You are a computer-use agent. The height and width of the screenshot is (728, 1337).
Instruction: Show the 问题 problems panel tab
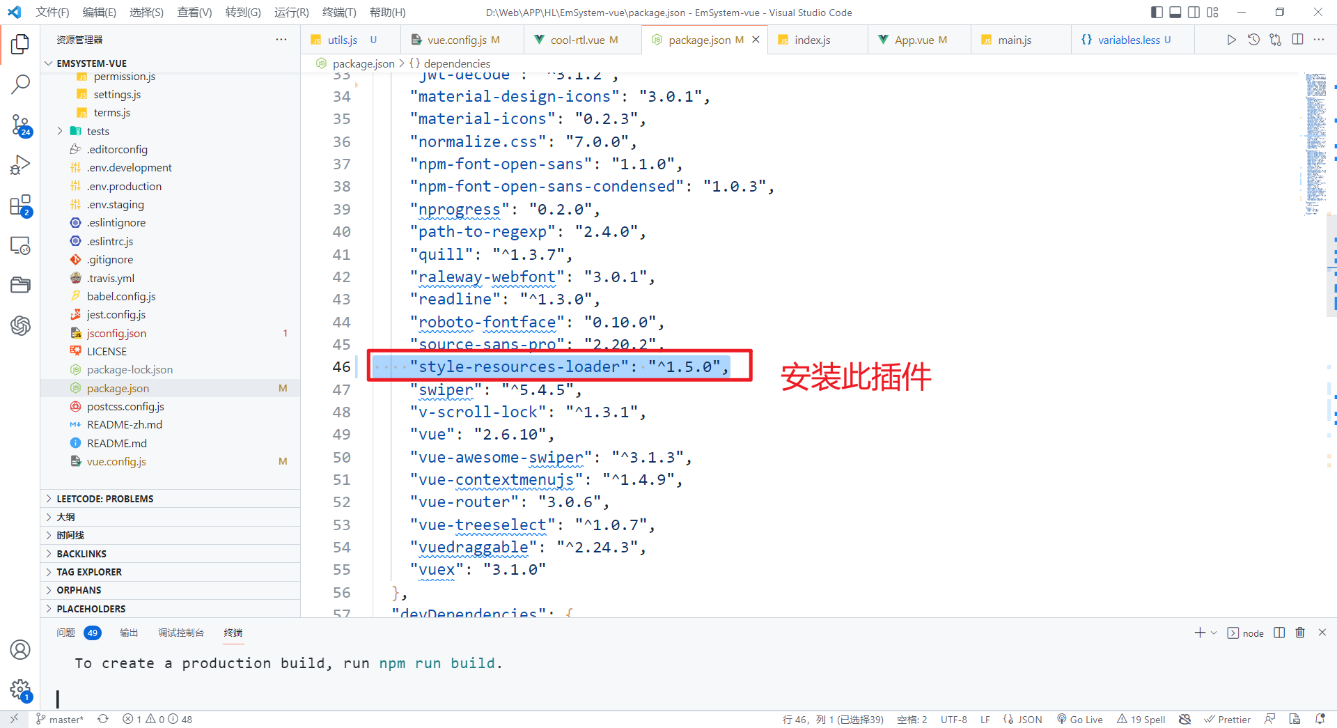[x=79, y=633]
